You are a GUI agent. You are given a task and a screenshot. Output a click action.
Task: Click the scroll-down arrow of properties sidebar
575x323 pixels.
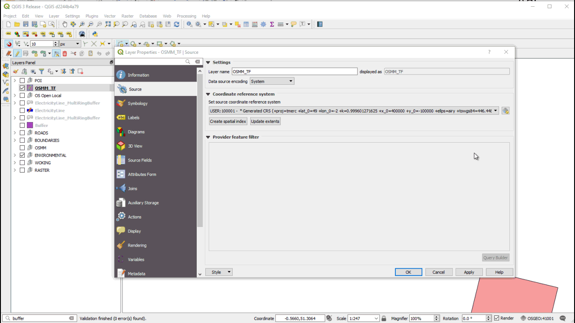[200, 274]
